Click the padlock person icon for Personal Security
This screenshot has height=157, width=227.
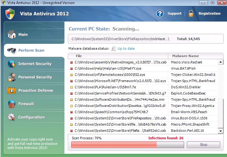(12, 77)
